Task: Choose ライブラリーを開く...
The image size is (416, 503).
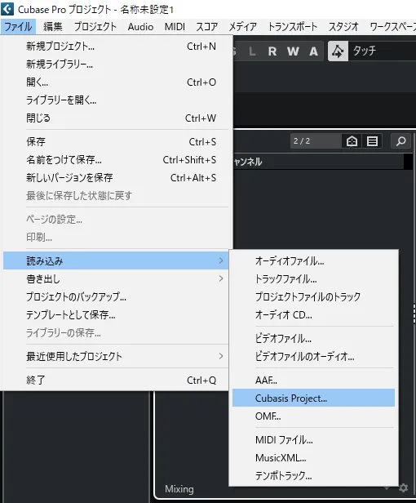Action: coord(116,100)
